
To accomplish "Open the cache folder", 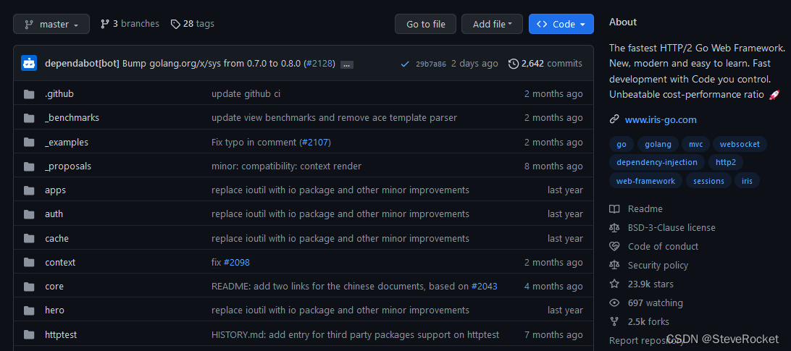I will tap(56, 238).
